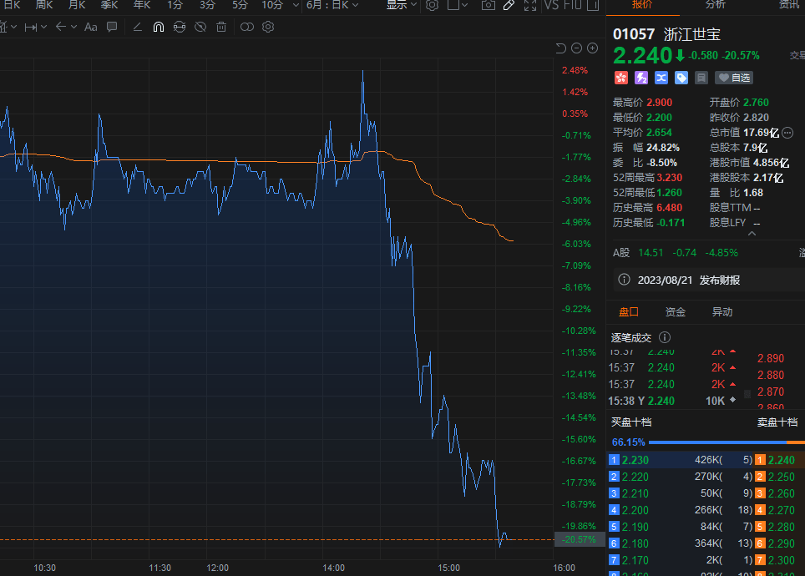Select the 1分 minute interval

(175, 5)
